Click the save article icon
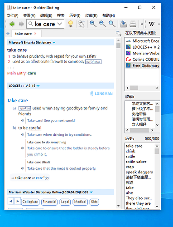 click(x=123, y=24)
